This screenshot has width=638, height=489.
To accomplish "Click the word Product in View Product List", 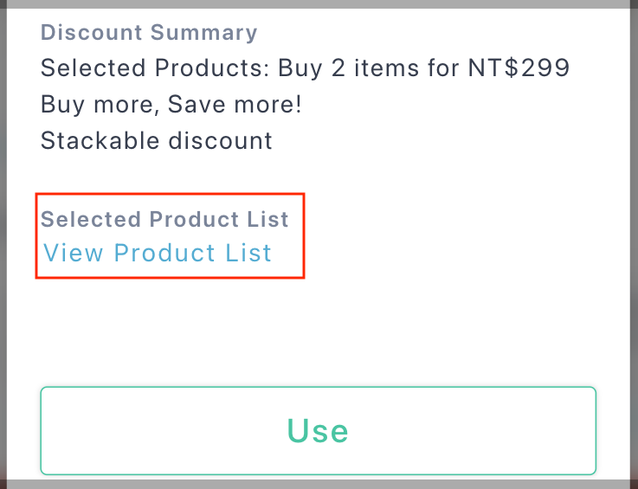I will coord(164,253).
